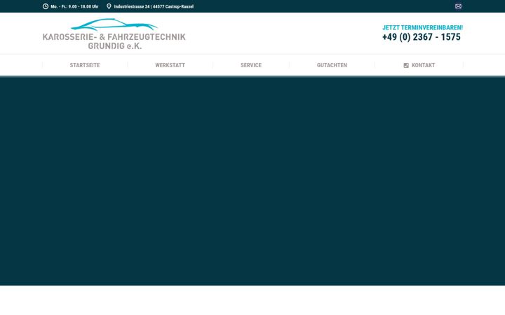Click 'GRUNDIG e.K.' logo text
The width and height of the screenshot is (505, 315).
pyautogui.click(x=114, y=46)
